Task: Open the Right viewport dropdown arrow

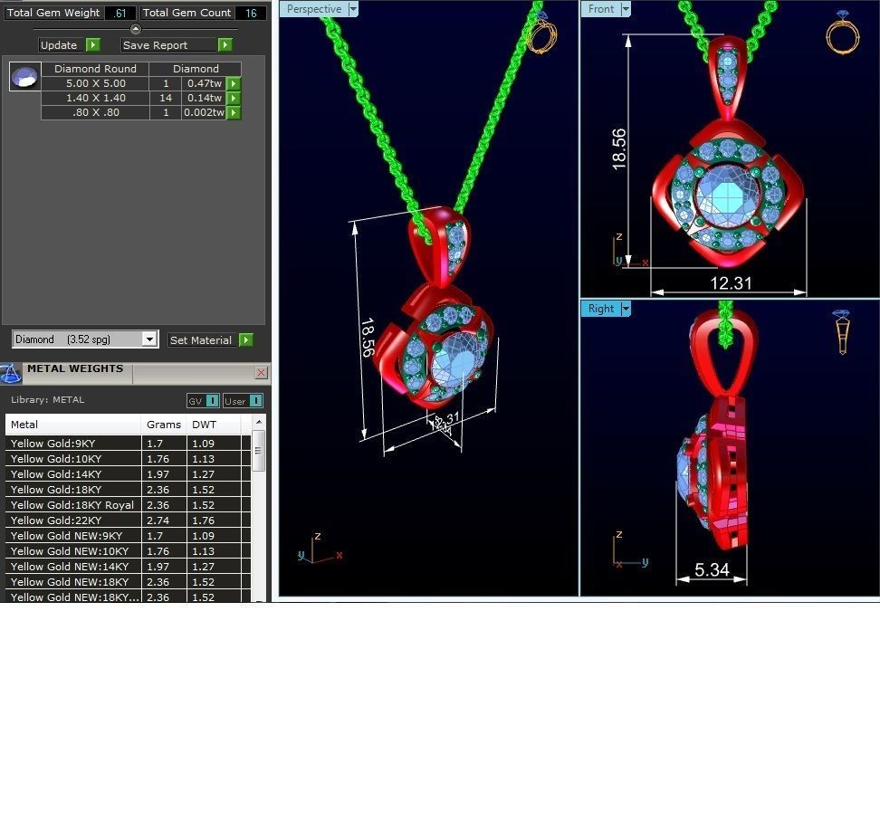Action: [x=626, y=309]
